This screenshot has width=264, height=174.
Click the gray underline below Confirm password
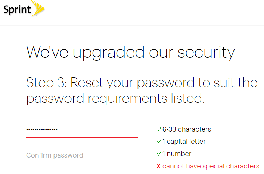[x=82, y=164]
